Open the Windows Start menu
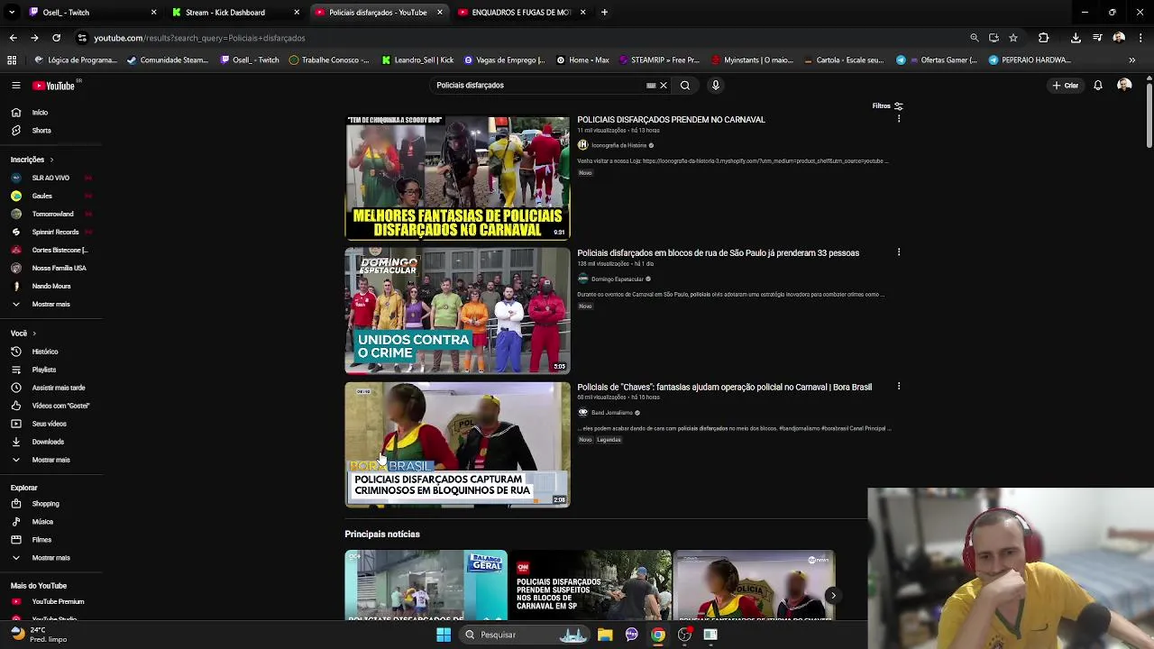This screenshot has width=1154, height=649. tap(443, 635)
